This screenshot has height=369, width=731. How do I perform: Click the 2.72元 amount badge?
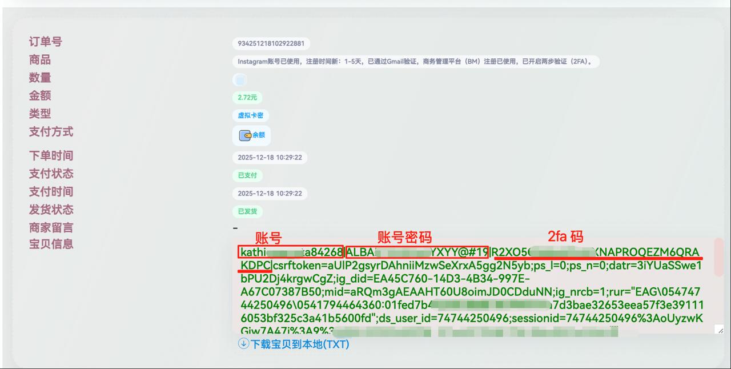pyautogui.click(x=247, y=98)
